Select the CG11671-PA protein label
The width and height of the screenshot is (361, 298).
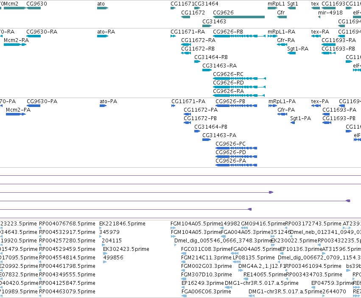click(188, 101)
